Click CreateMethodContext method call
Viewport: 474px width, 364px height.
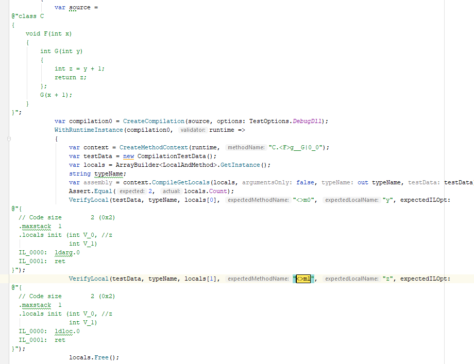click(x=154, y=147)
